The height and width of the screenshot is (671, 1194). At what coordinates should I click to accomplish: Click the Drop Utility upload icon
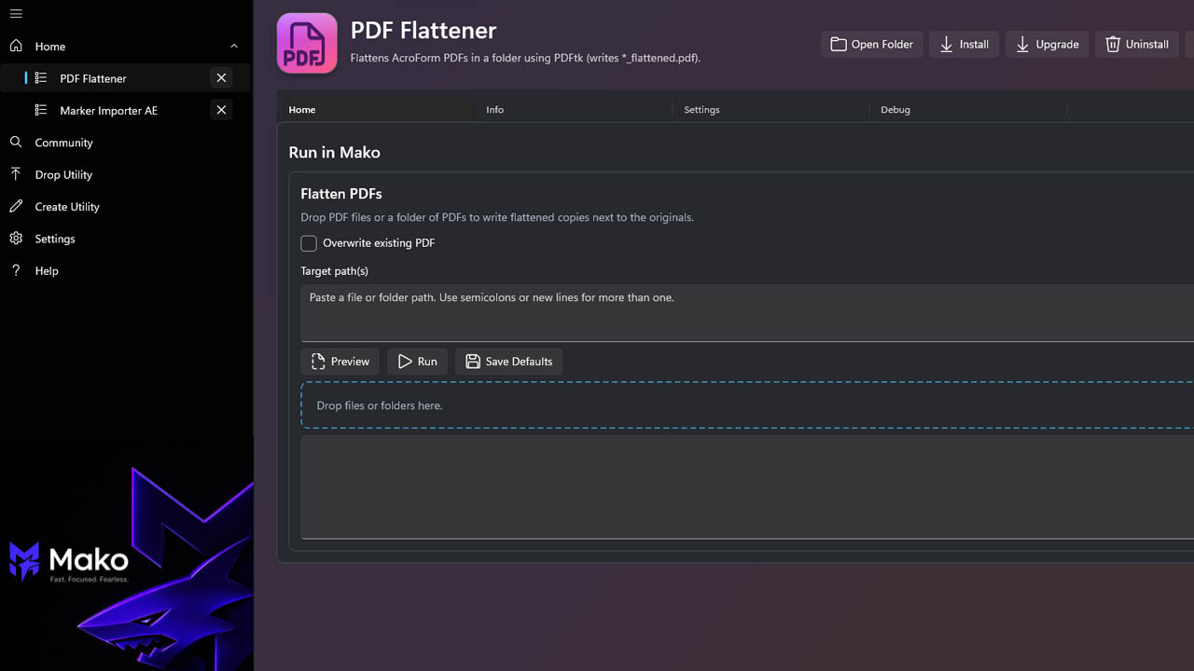tap(16, 174)
